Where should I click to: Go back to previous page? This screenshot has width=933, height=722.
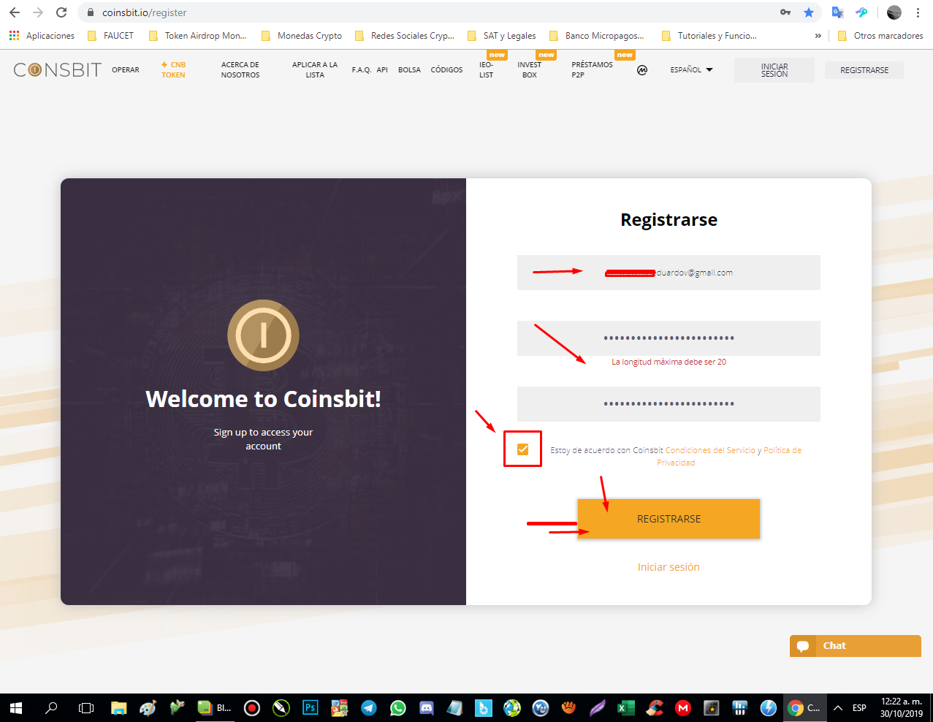[15, 12]
